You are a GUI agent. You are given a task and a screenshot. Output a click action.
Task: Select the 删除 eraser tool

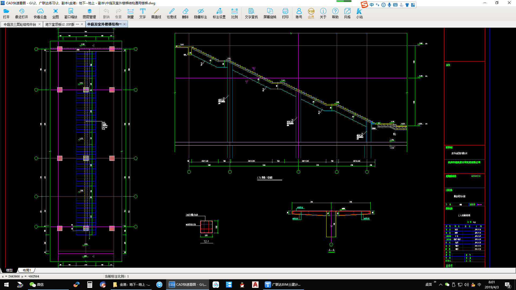tap(185, 13)
